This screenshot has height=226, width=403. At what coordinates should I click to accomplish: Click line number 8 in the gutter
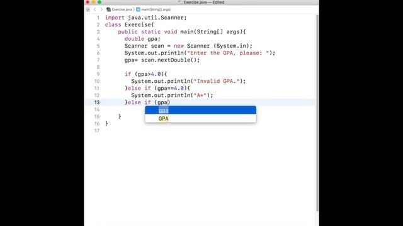[98, 67]
